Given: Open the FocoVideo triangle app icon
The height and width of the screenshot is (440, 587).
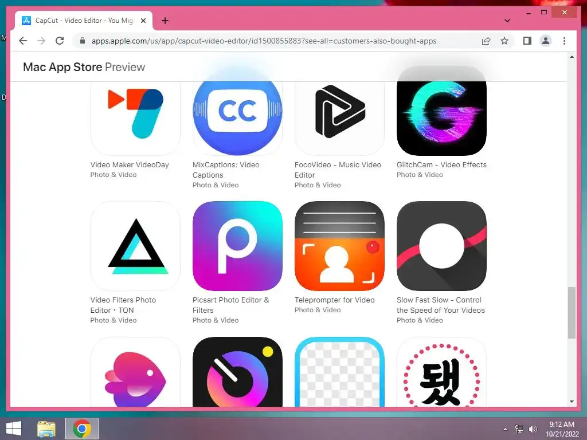Looking at the screenshot, I should tap(339, 118).
